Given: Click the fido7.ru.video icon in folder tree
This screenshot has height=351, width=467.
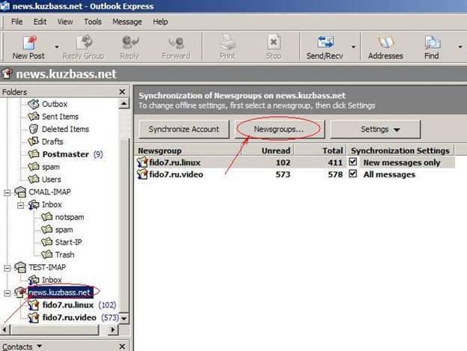Looking at the screenshot, I should [x=34, y=317].
